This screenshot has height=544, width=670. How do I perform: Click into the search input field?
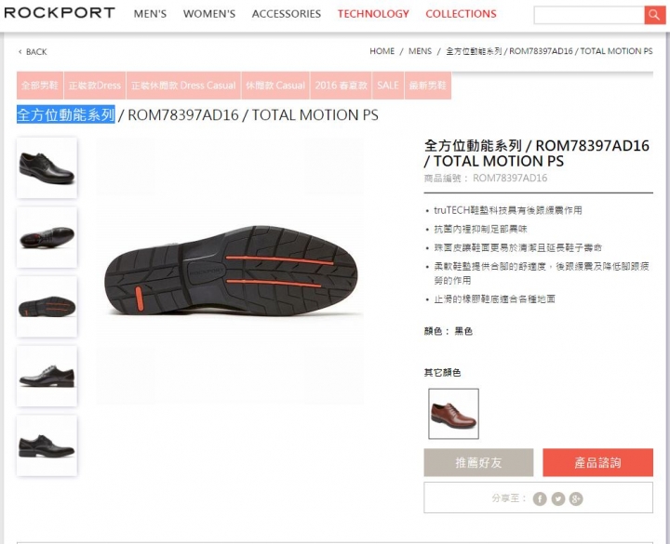coord(589,16)
